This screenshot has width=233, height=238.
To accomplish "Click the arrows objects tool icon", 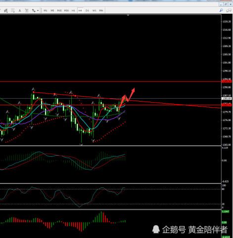I will click(x=34, y=10).
